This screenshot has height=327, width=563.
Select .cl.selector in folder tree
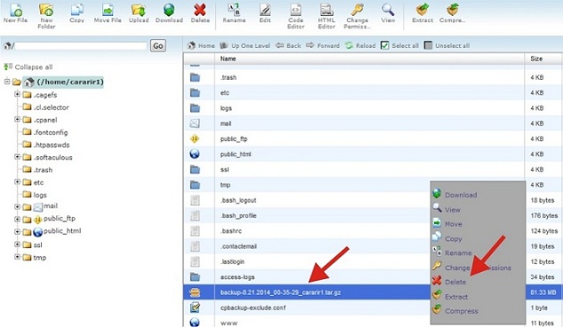point(51,107)
